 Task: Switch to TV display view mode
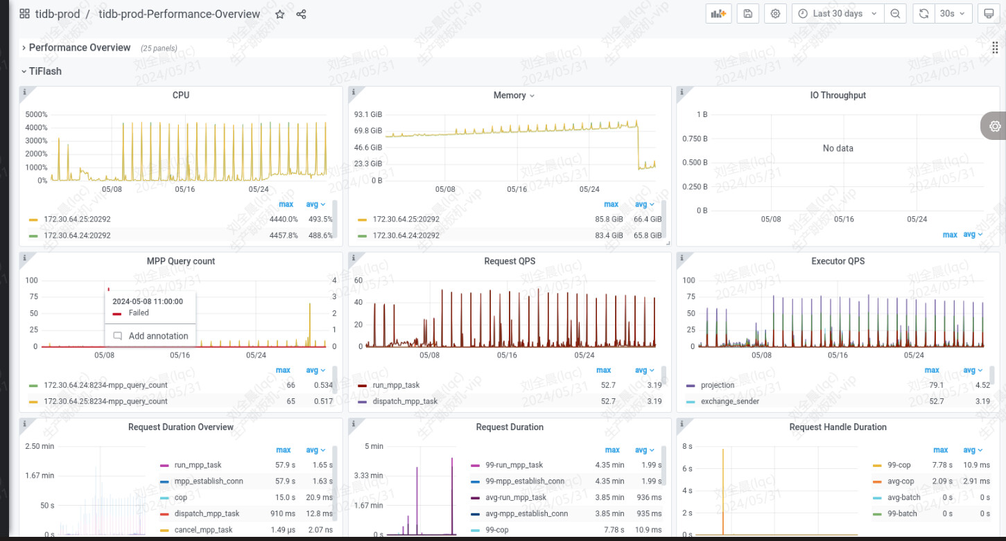pyautogui.click(x=989, y=14)
